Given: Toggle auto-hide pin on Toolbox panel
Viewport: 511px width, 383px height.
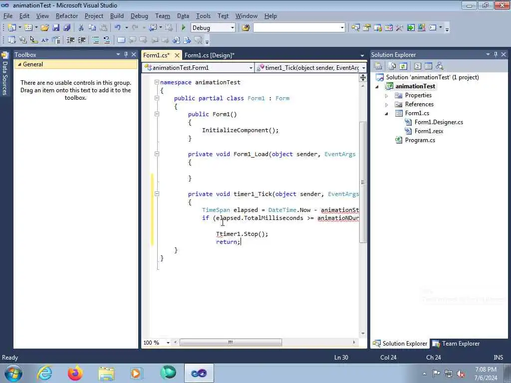Looking at the screenshot, I should pyautogui.click(x=126, y=55).
